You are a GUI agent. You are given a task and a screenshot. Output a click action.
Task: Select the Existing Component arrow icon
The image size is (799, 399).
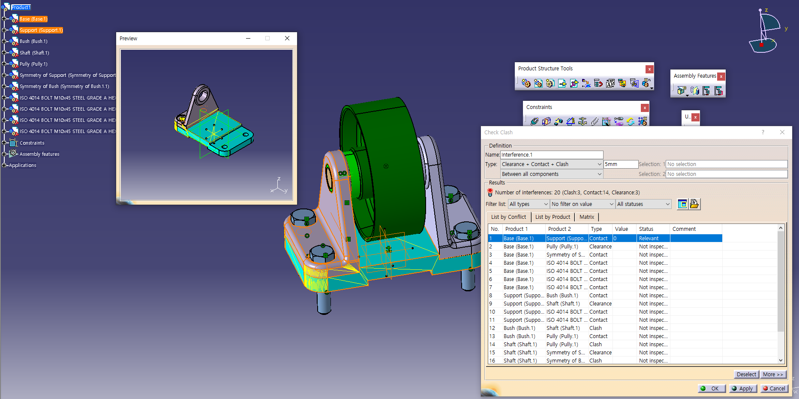(x=562, y=83)
